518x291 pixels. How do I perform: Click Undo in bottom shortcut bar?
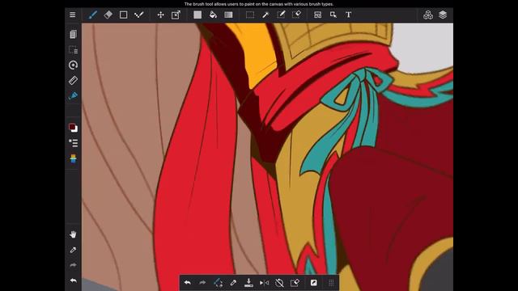click(187, 283)
